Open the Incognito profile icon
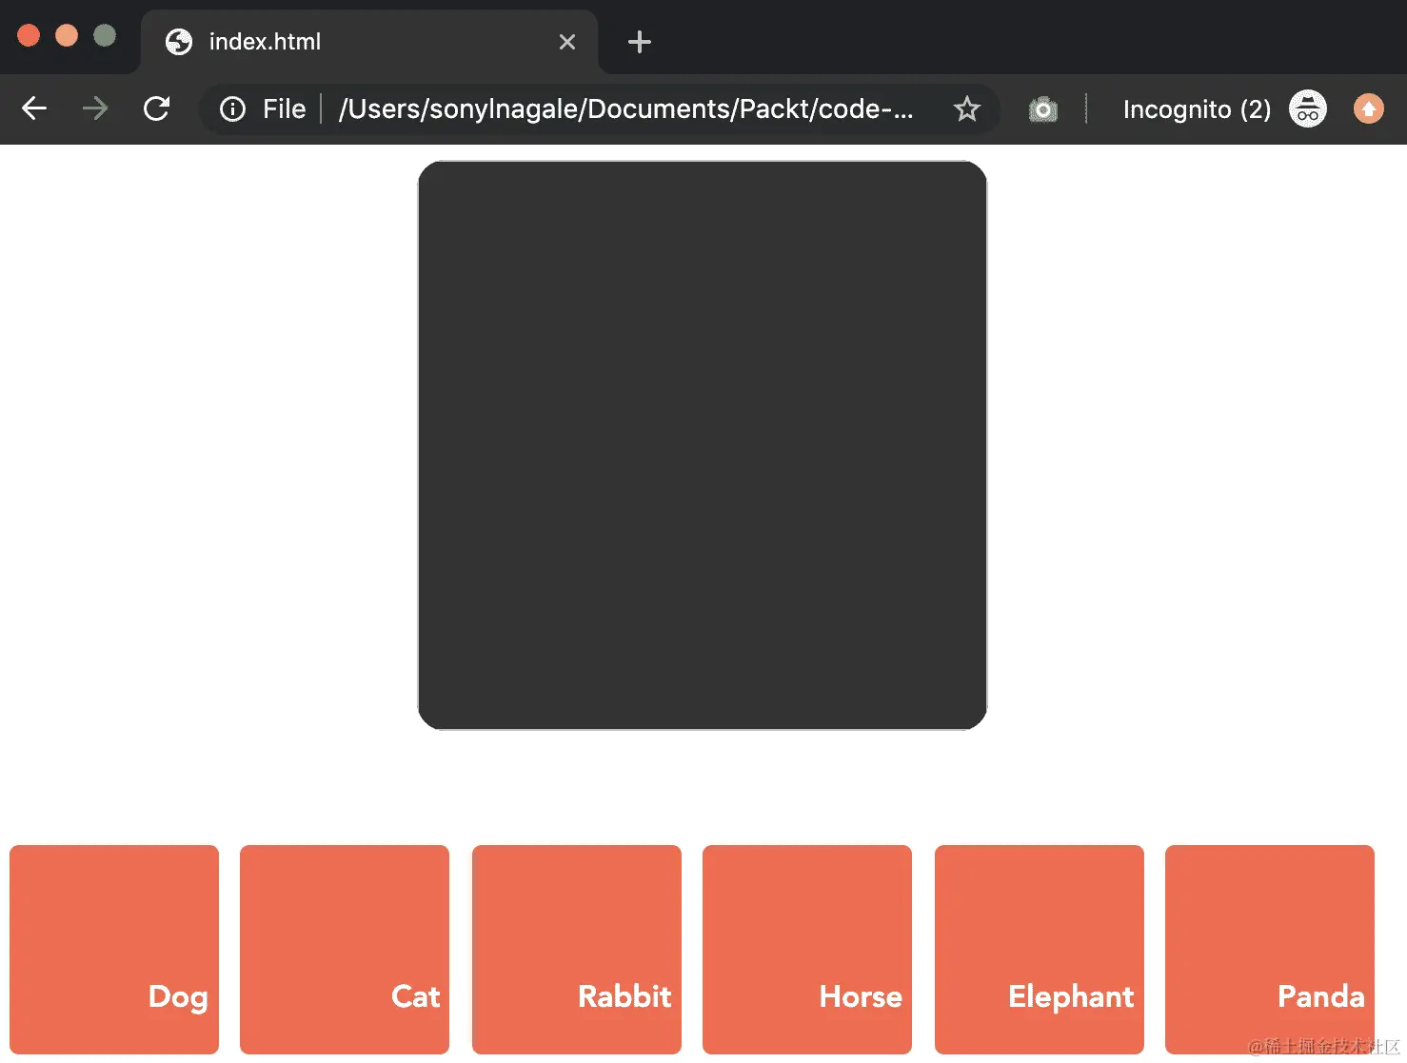Viewport: 1407px width, 1063px height. [1308, 109]
